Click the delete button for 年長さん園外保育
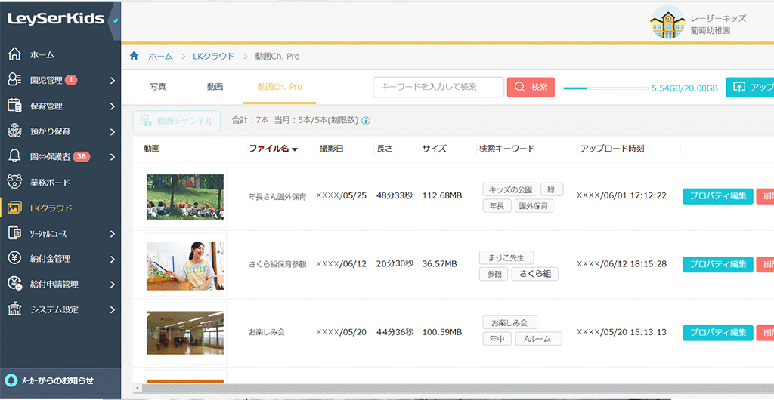The width and height of the screenshot is (774, 400). [x=765, y=196]
